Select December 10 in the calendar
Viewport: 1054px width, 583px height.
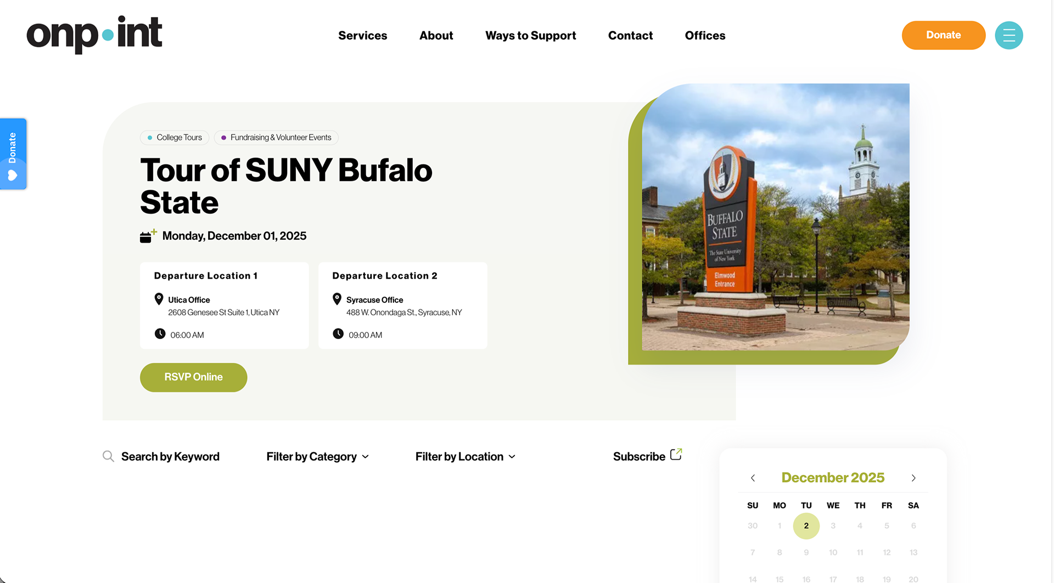[x=833, y=552]
